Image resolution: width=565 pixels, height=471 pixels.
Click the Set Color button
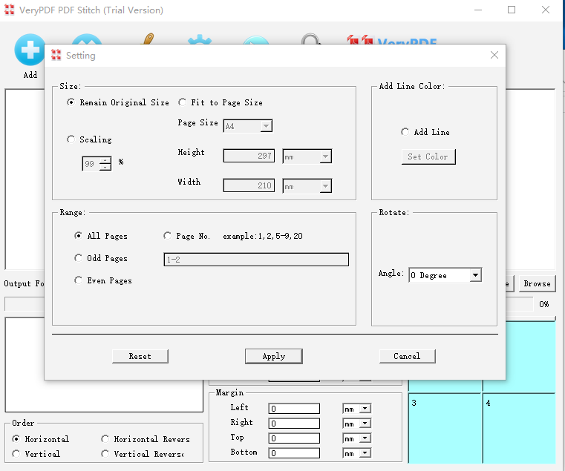coord(428,157)
